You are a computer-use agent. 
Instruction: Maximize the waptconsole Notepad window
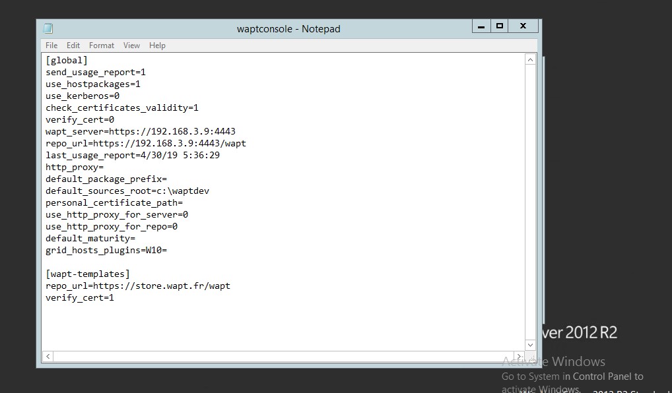pos(500,26)
